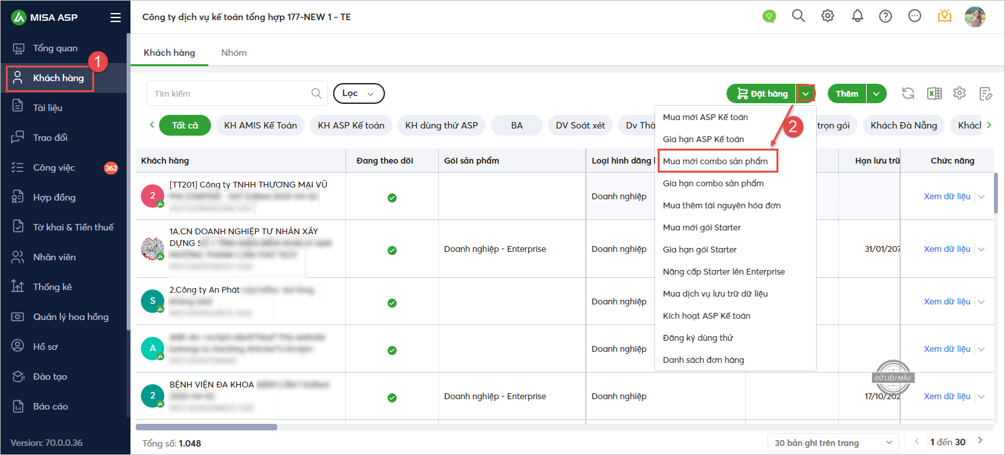Screen dimensions: 1005x455
Task: Filter by Tất cả chip
Action: coord(185,125)
